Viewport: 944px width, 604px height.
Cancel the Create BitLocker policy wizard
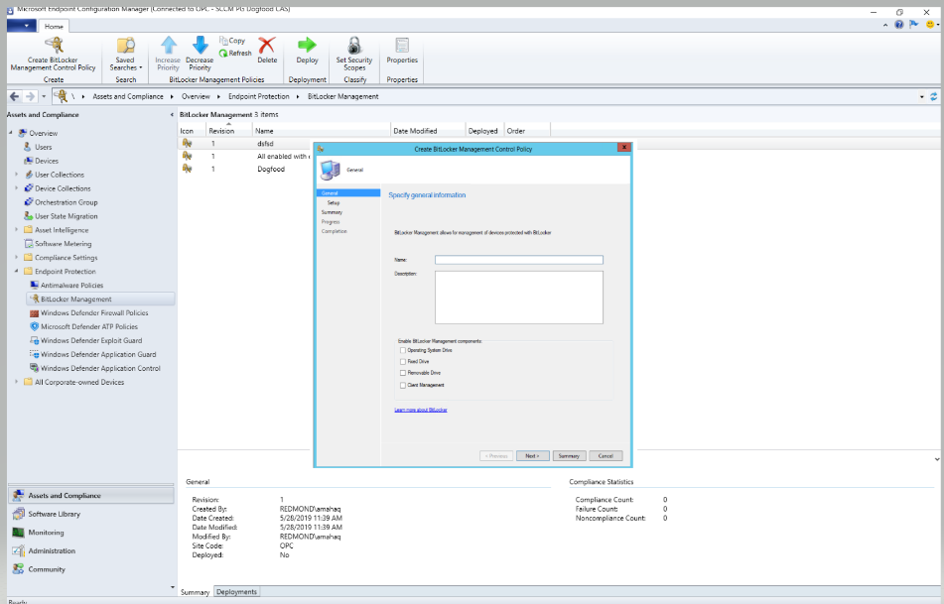click(606, 456)
